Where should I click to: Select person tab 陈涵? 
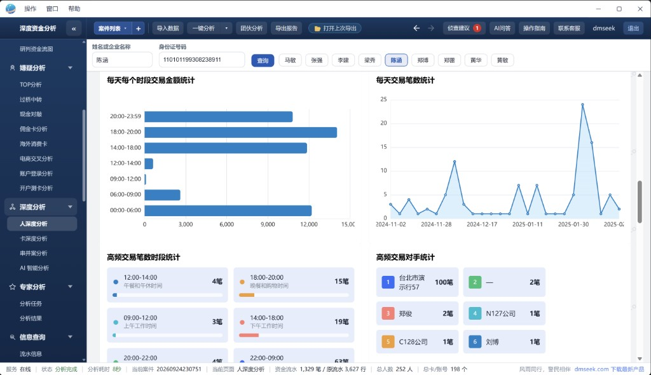tap(397, 60)
